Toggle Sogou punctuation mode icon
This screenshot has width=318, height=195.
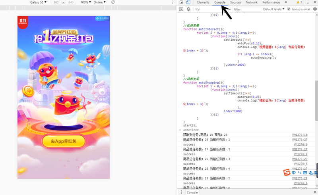299,172
